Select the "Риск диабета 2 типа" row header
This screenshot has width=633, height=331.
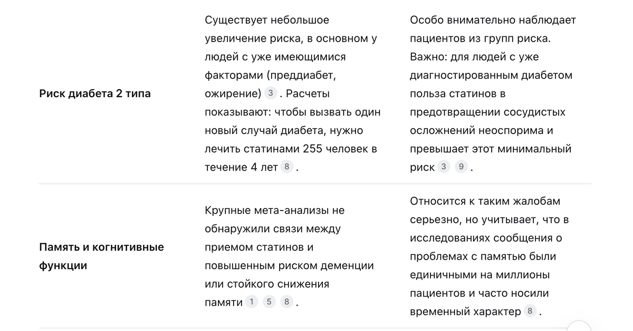[x=95, y=94]
